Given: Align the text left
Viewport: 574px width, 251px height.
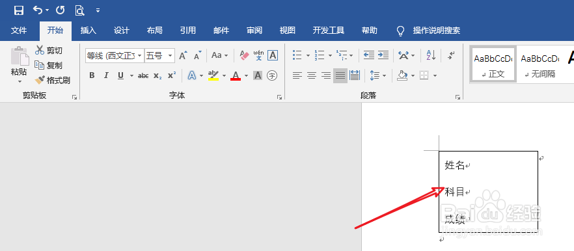Looking at the screenshot, I should (297, 75).
